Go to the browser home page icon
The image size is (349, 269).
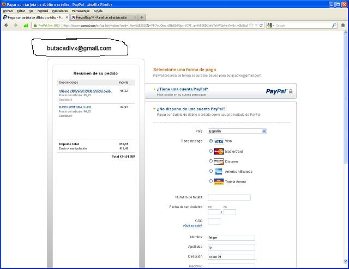(343, 26)
